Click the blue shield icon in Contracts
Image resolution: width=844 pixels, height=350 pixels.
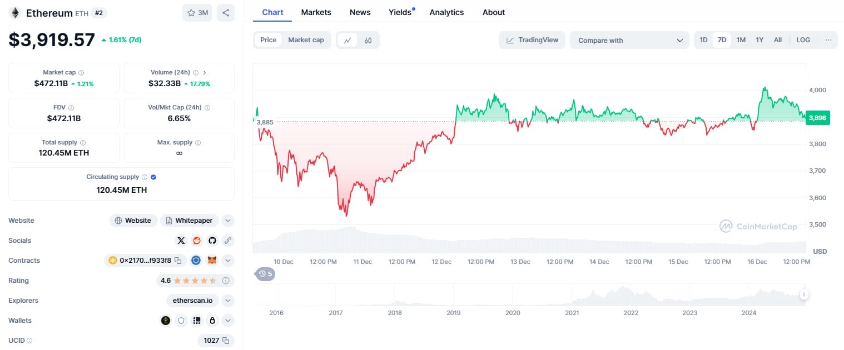click(x=196, y=261)
